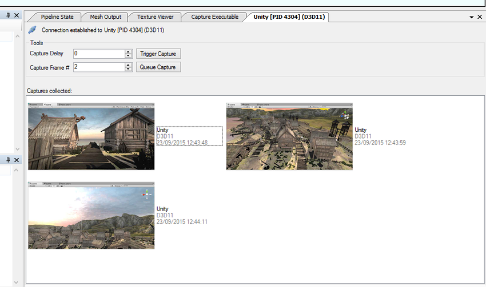Increase the Capture Delay value
Image resolution: width=486 pixels, height=287 pixels.
click(128, 51)
